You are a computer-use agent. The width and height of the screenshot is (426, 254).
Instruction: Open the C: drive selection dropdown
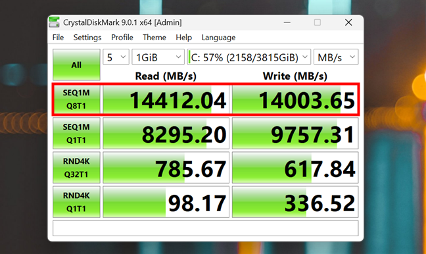[x=249, y=57]
